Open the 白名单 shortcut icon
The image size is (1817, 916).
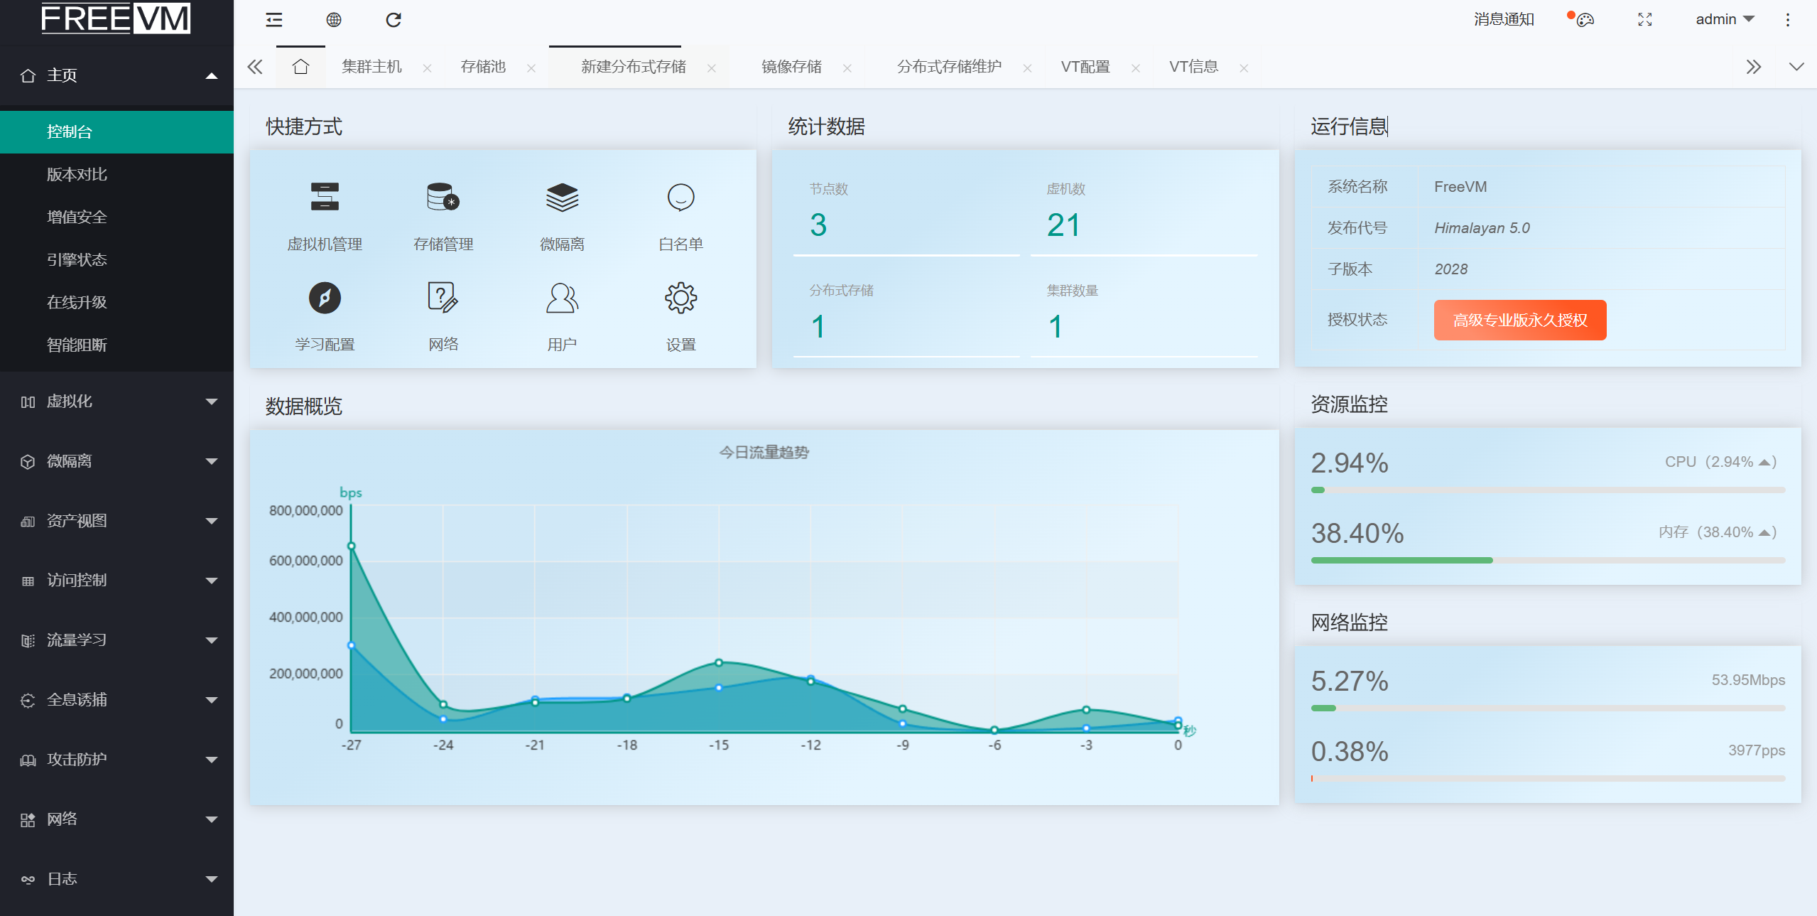(x=680, y=198)
